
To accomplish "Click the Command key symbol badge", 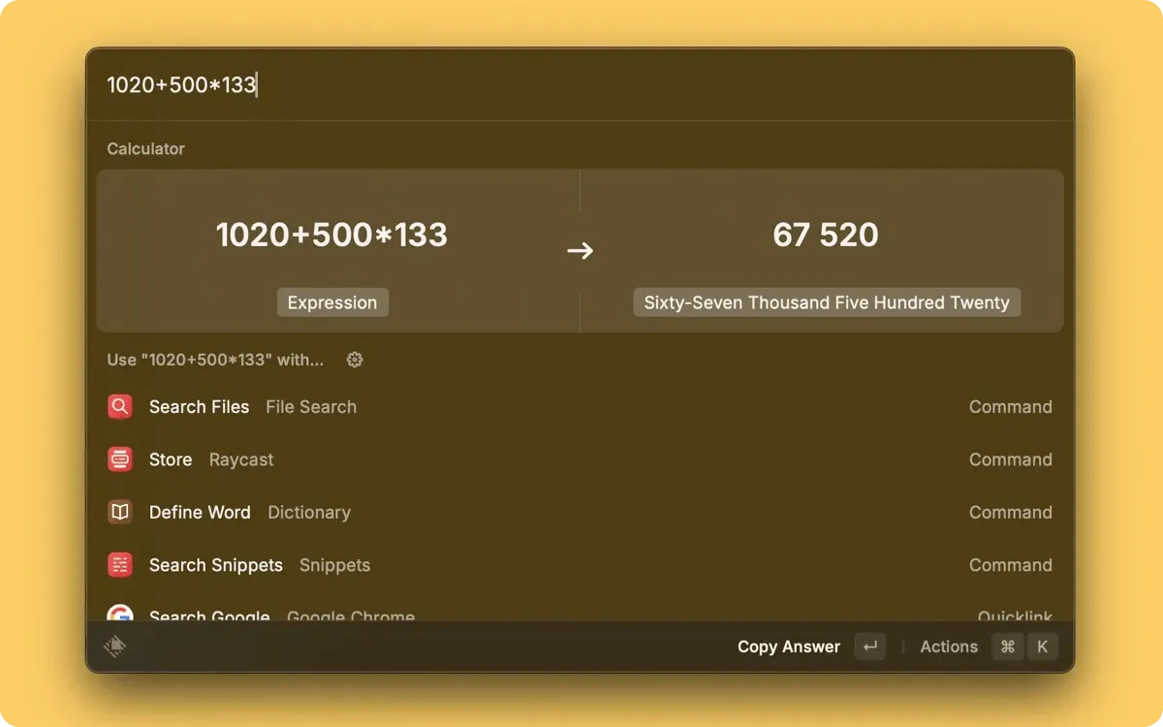I will click(x=1008, y=647).
